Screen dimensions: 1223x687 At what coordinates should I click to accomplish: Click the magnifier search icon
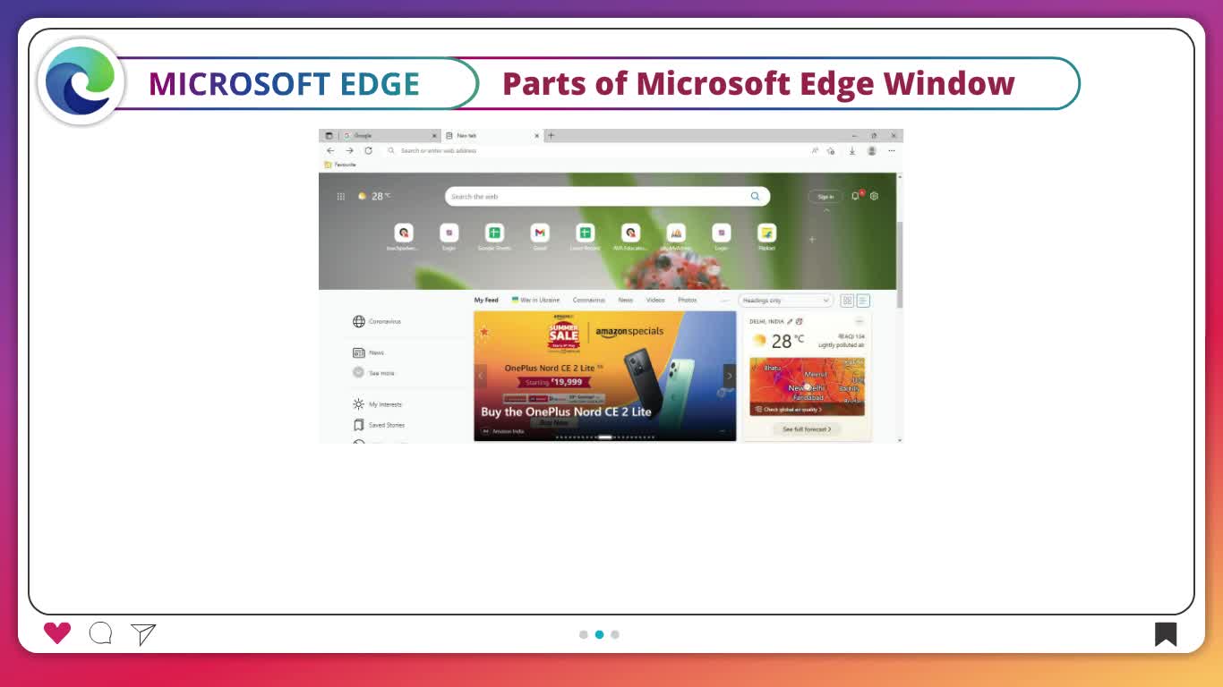click(x=756, y=196)
